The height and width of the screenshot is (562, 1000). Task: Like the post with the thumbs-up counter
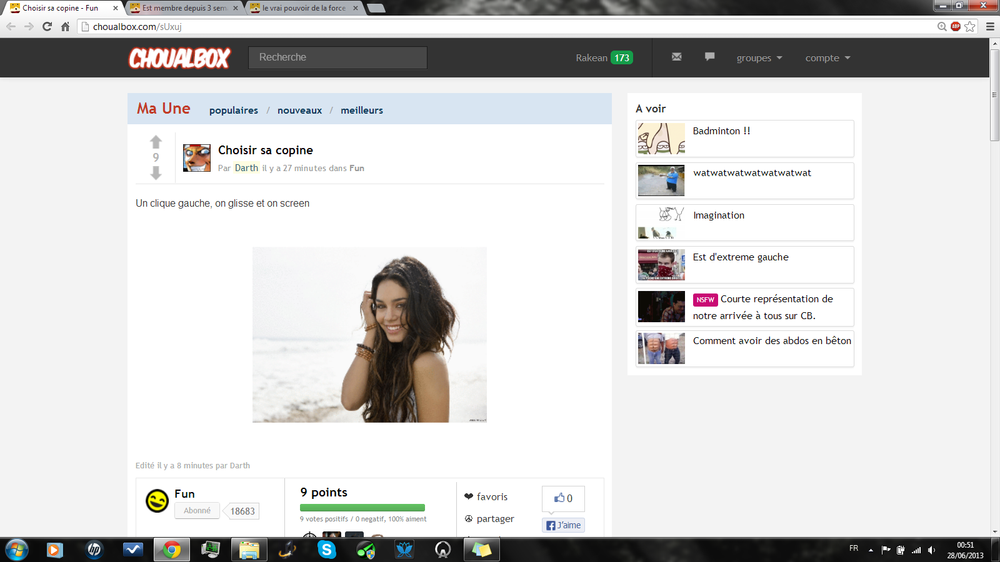coord(563,498)
